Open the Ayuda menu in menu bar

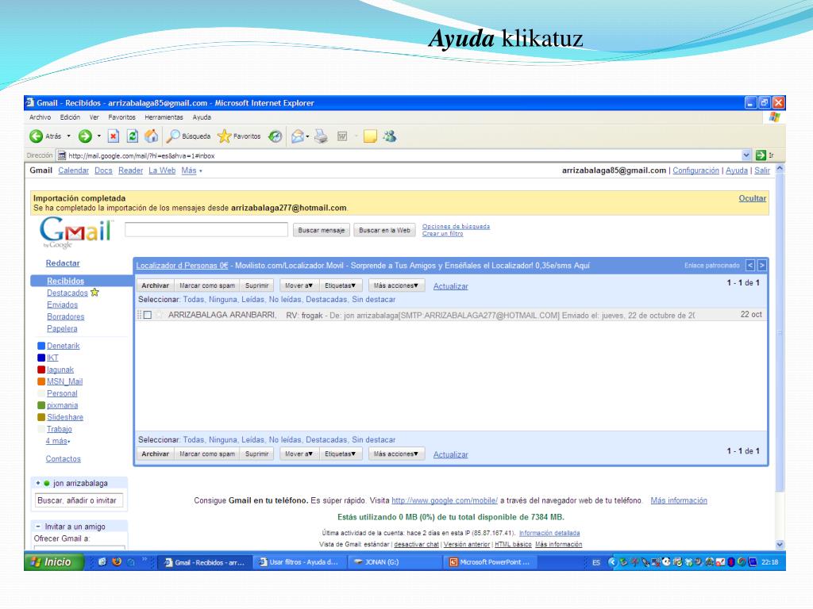(x=202, y=117)
